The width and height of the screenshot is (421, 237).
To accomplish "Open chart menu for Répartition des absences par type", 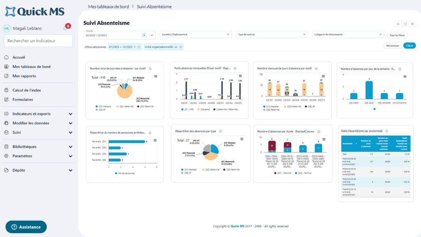I will pyautogui.click(x=242, y=139).
